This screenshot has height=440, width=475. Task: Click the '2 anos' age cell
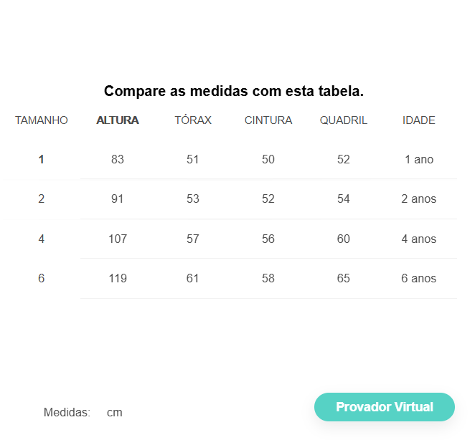click(418, 199)
